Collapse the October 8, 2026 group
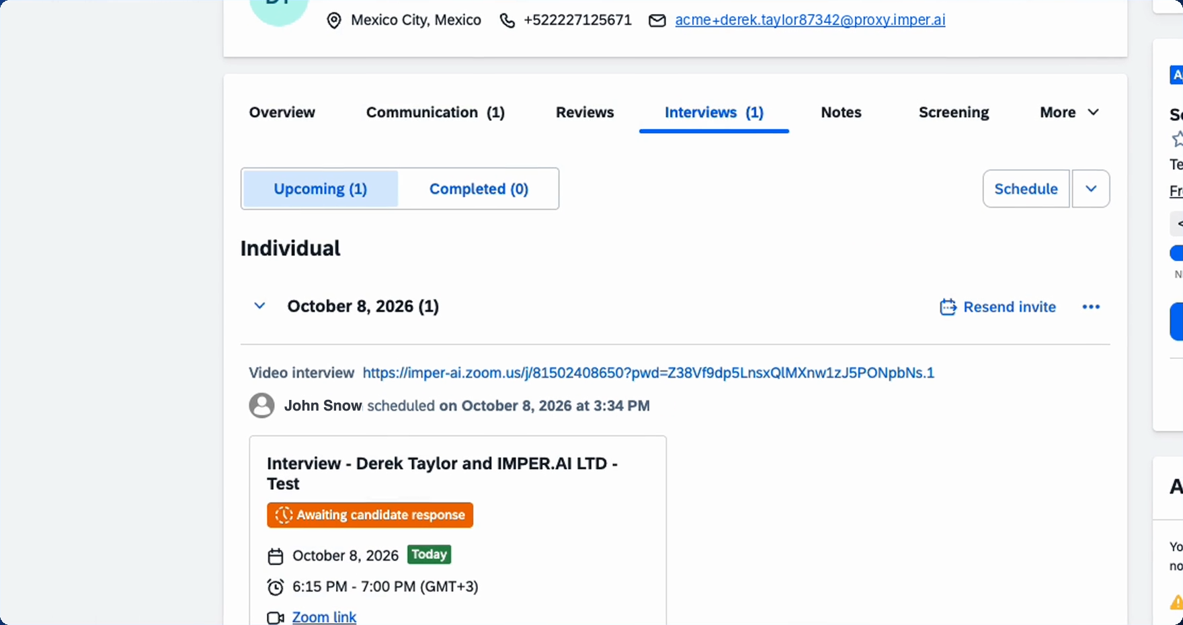Viewport: 1183px width, 625px height. click(259, 306)
